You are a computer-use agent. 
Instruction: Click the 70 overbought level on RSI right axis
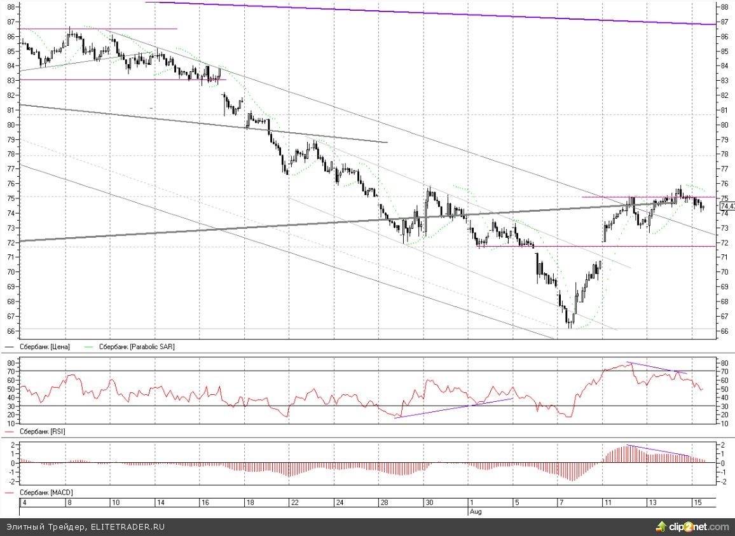pos(725,371)
